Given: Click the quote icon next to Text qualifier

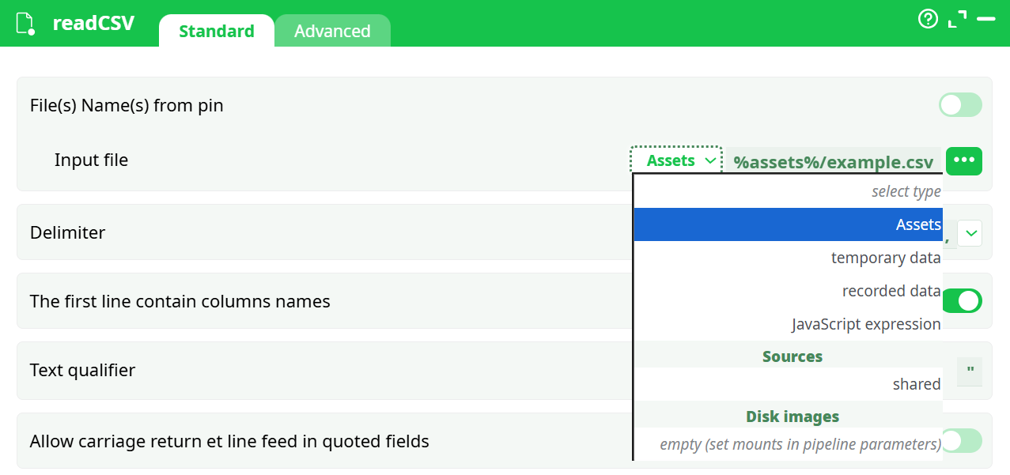Looking at the screenshot, I should click(969, 371).
